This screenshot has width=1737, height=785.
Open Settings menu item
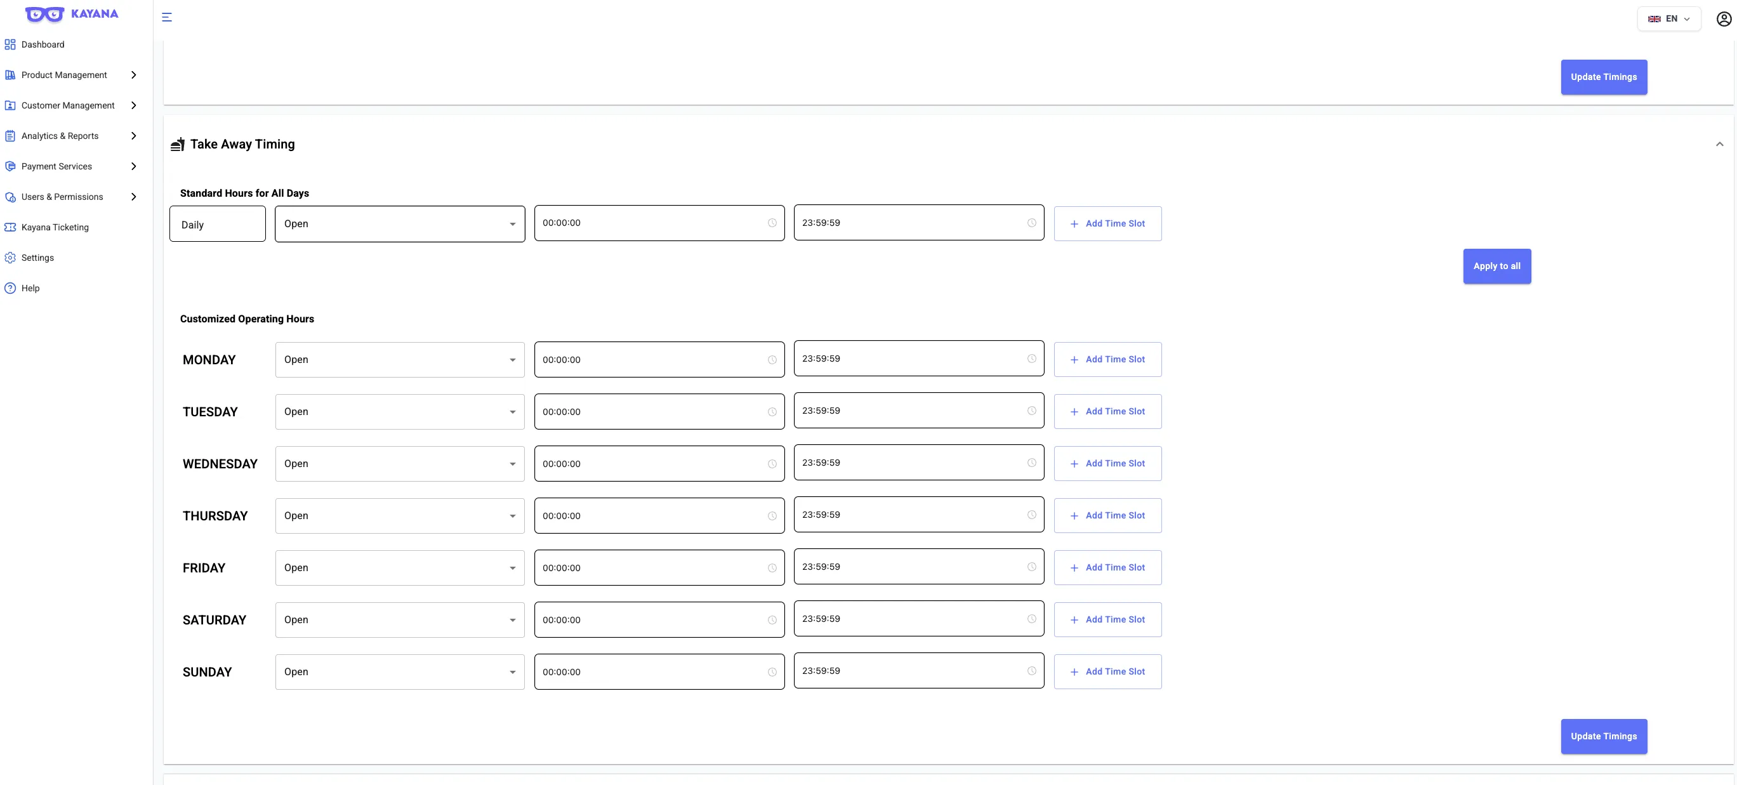[x=38, y=258]
